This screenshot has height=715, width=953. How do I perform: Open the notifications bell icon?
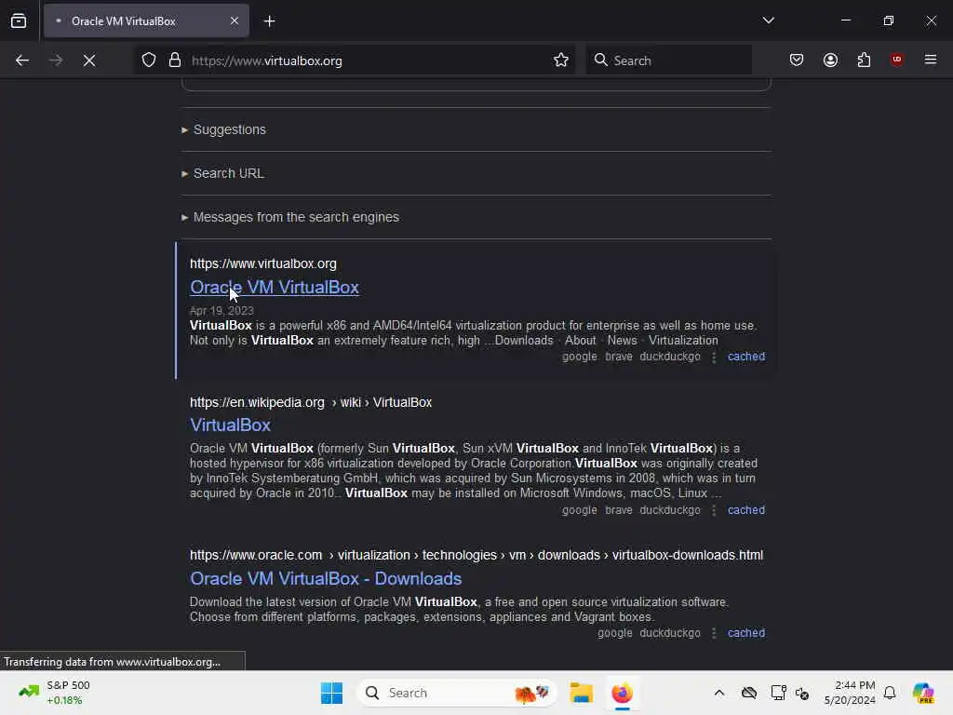890,693
